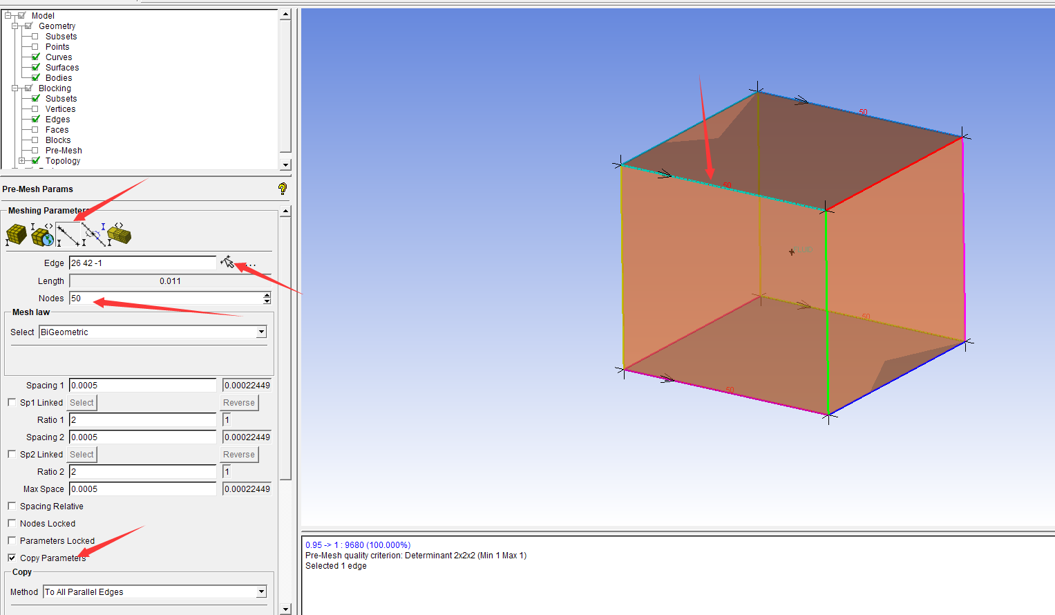This screenshot has height=615, width=1055.
Task: Toggle Geometry Subsets checkbox
Action: [35, 37]
